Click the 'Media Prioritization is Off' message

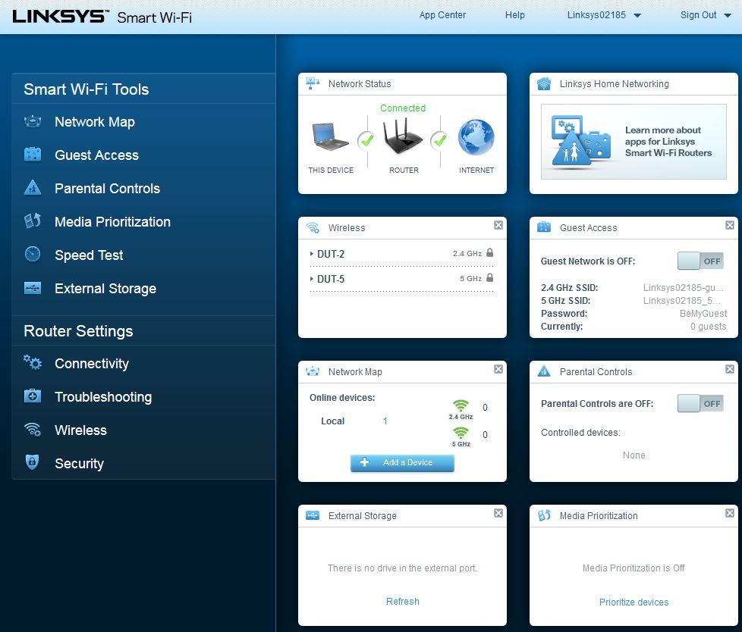pyautogui.click(x=634, y=568)
